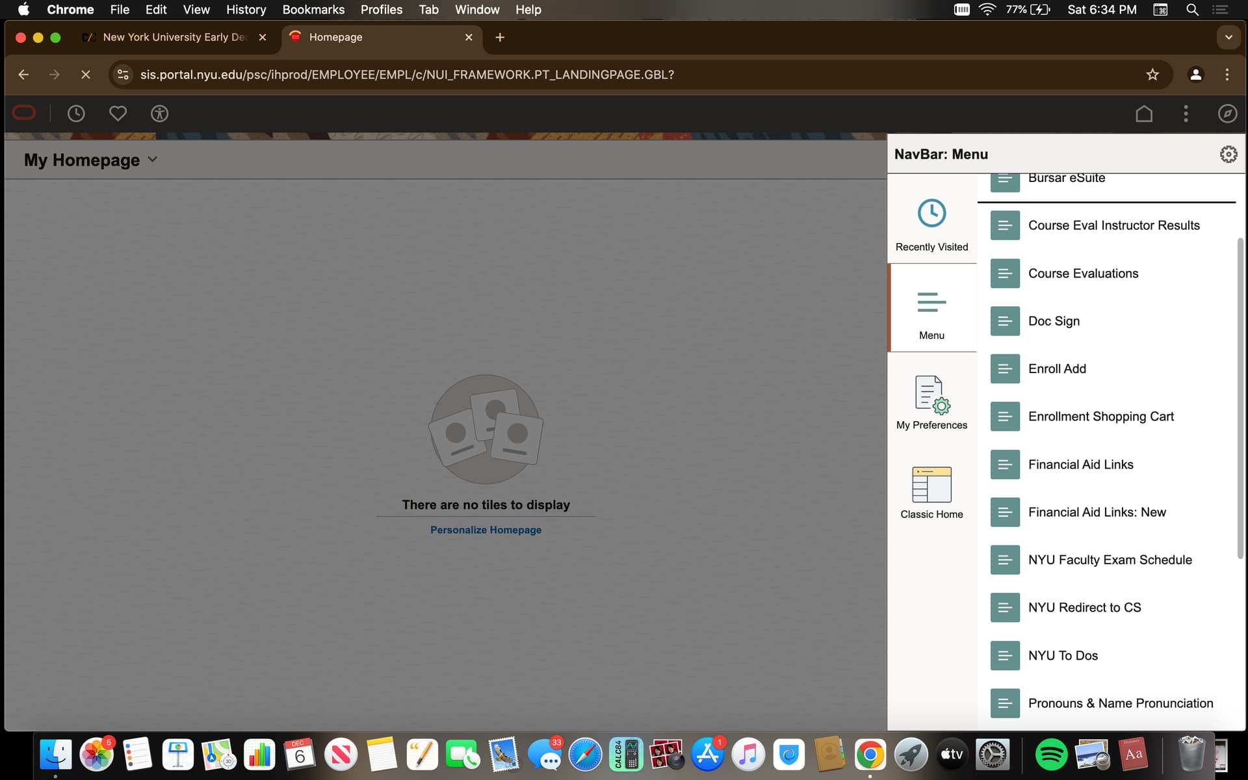Image resolution: width=1248 pixels, height=780 pixels.
Task: Open Course Evaluations menu item
Action: pos(1083,274)
